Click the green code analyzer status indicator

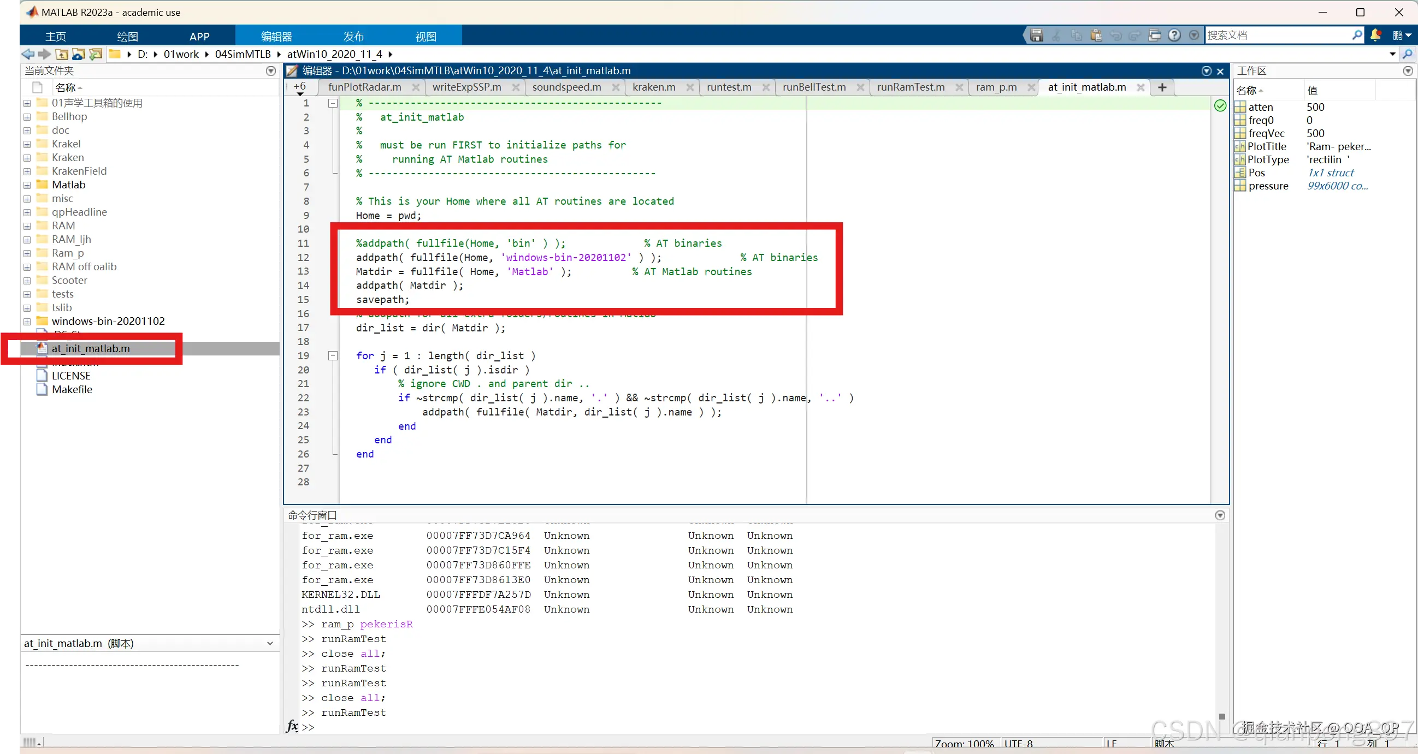pos(1220,106)
